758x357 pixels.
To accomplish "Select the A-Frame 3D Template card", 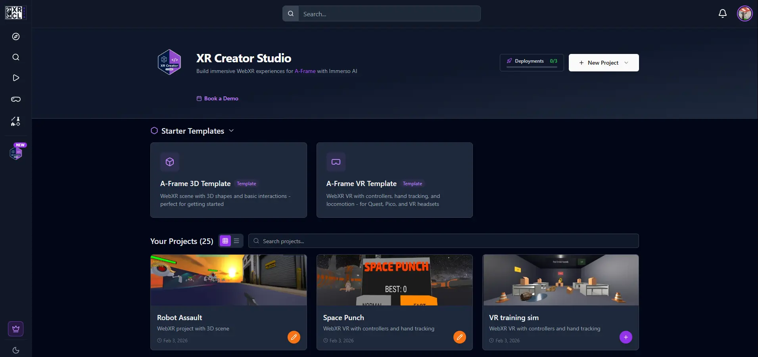I will point(228,180).
